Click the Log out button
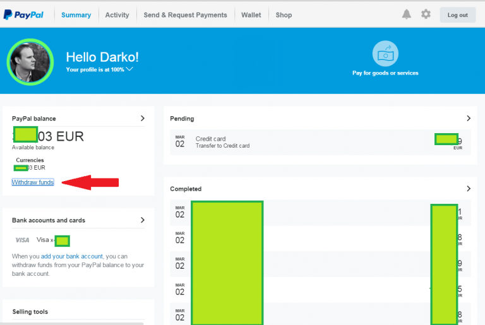The width and height of the screenshot is (485, 325). click(x=457, y=15)
